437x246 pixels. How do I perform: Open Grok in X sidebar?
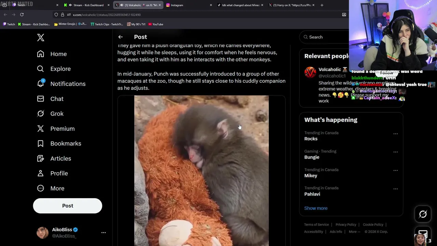coord(50,114)
